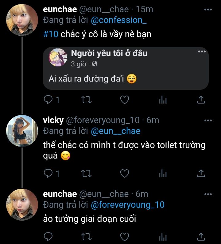Like eunchae's tweet quoting Người yêu tôi ở đâu
This screenshot has width=221, height=244.
tap(124, 100)
